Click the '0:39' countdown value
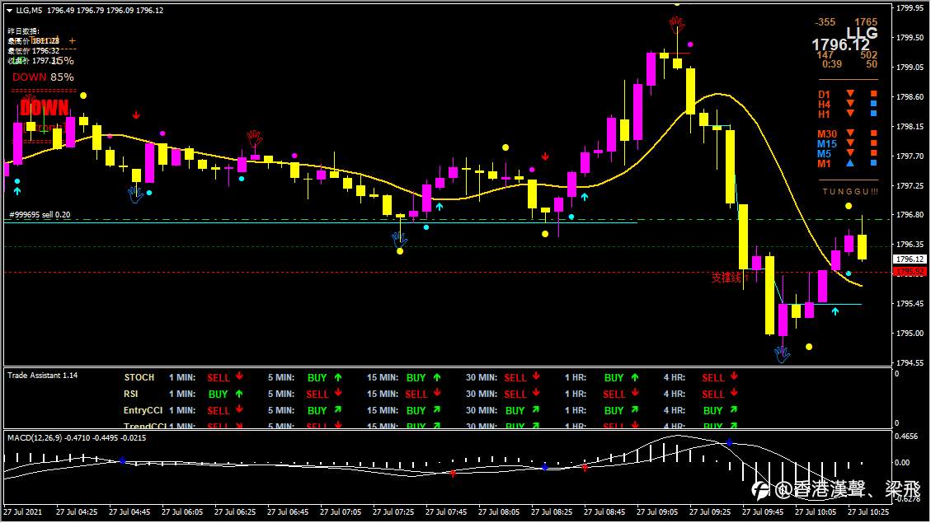This screenshot has height=523, width=931. tap(832, 64)
